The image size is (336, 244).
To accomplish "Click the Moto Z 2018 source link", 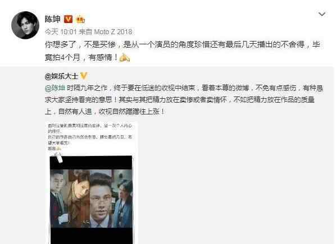I will point(113,32).
